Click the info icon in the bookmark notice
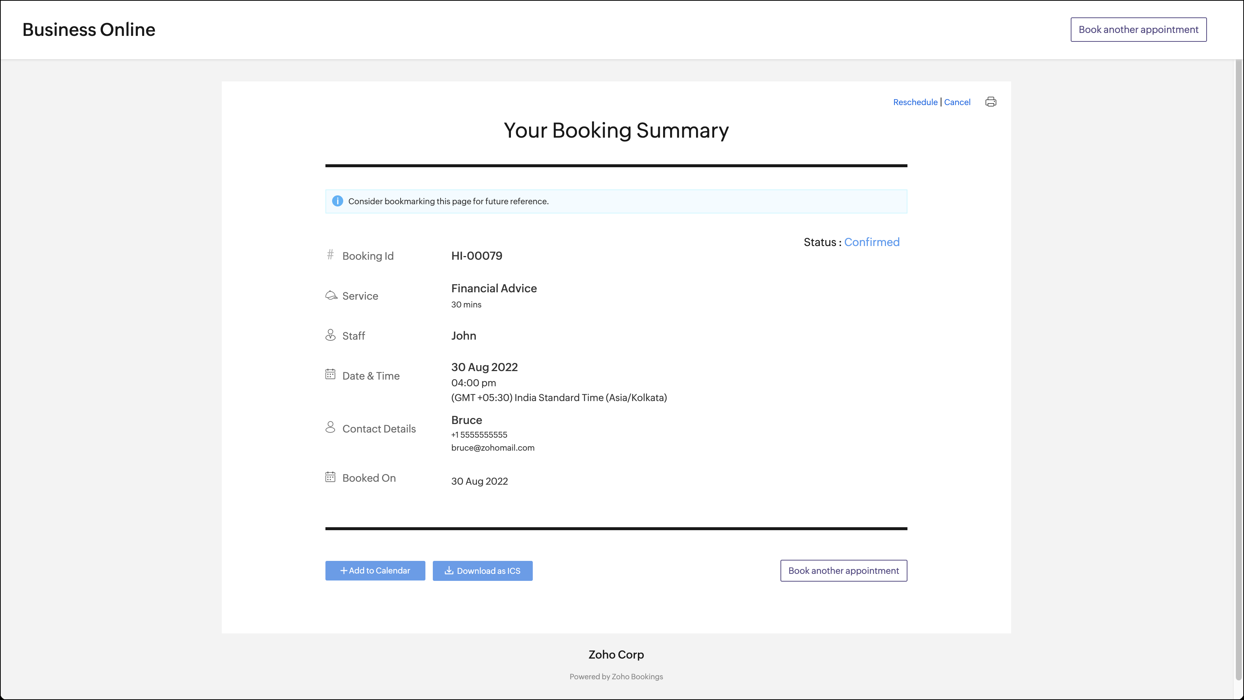The width and height of the screenshot is (1244, 700). tap(338, 201)
